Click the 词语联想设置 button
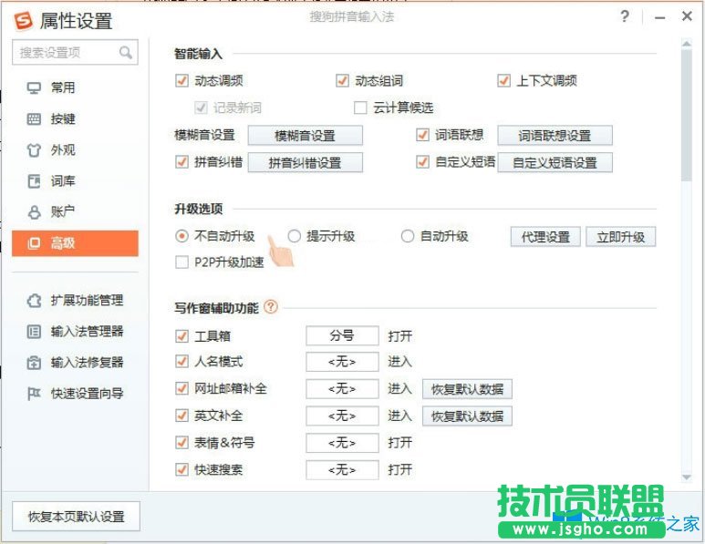The image size is (705, 544). (555, 136)
